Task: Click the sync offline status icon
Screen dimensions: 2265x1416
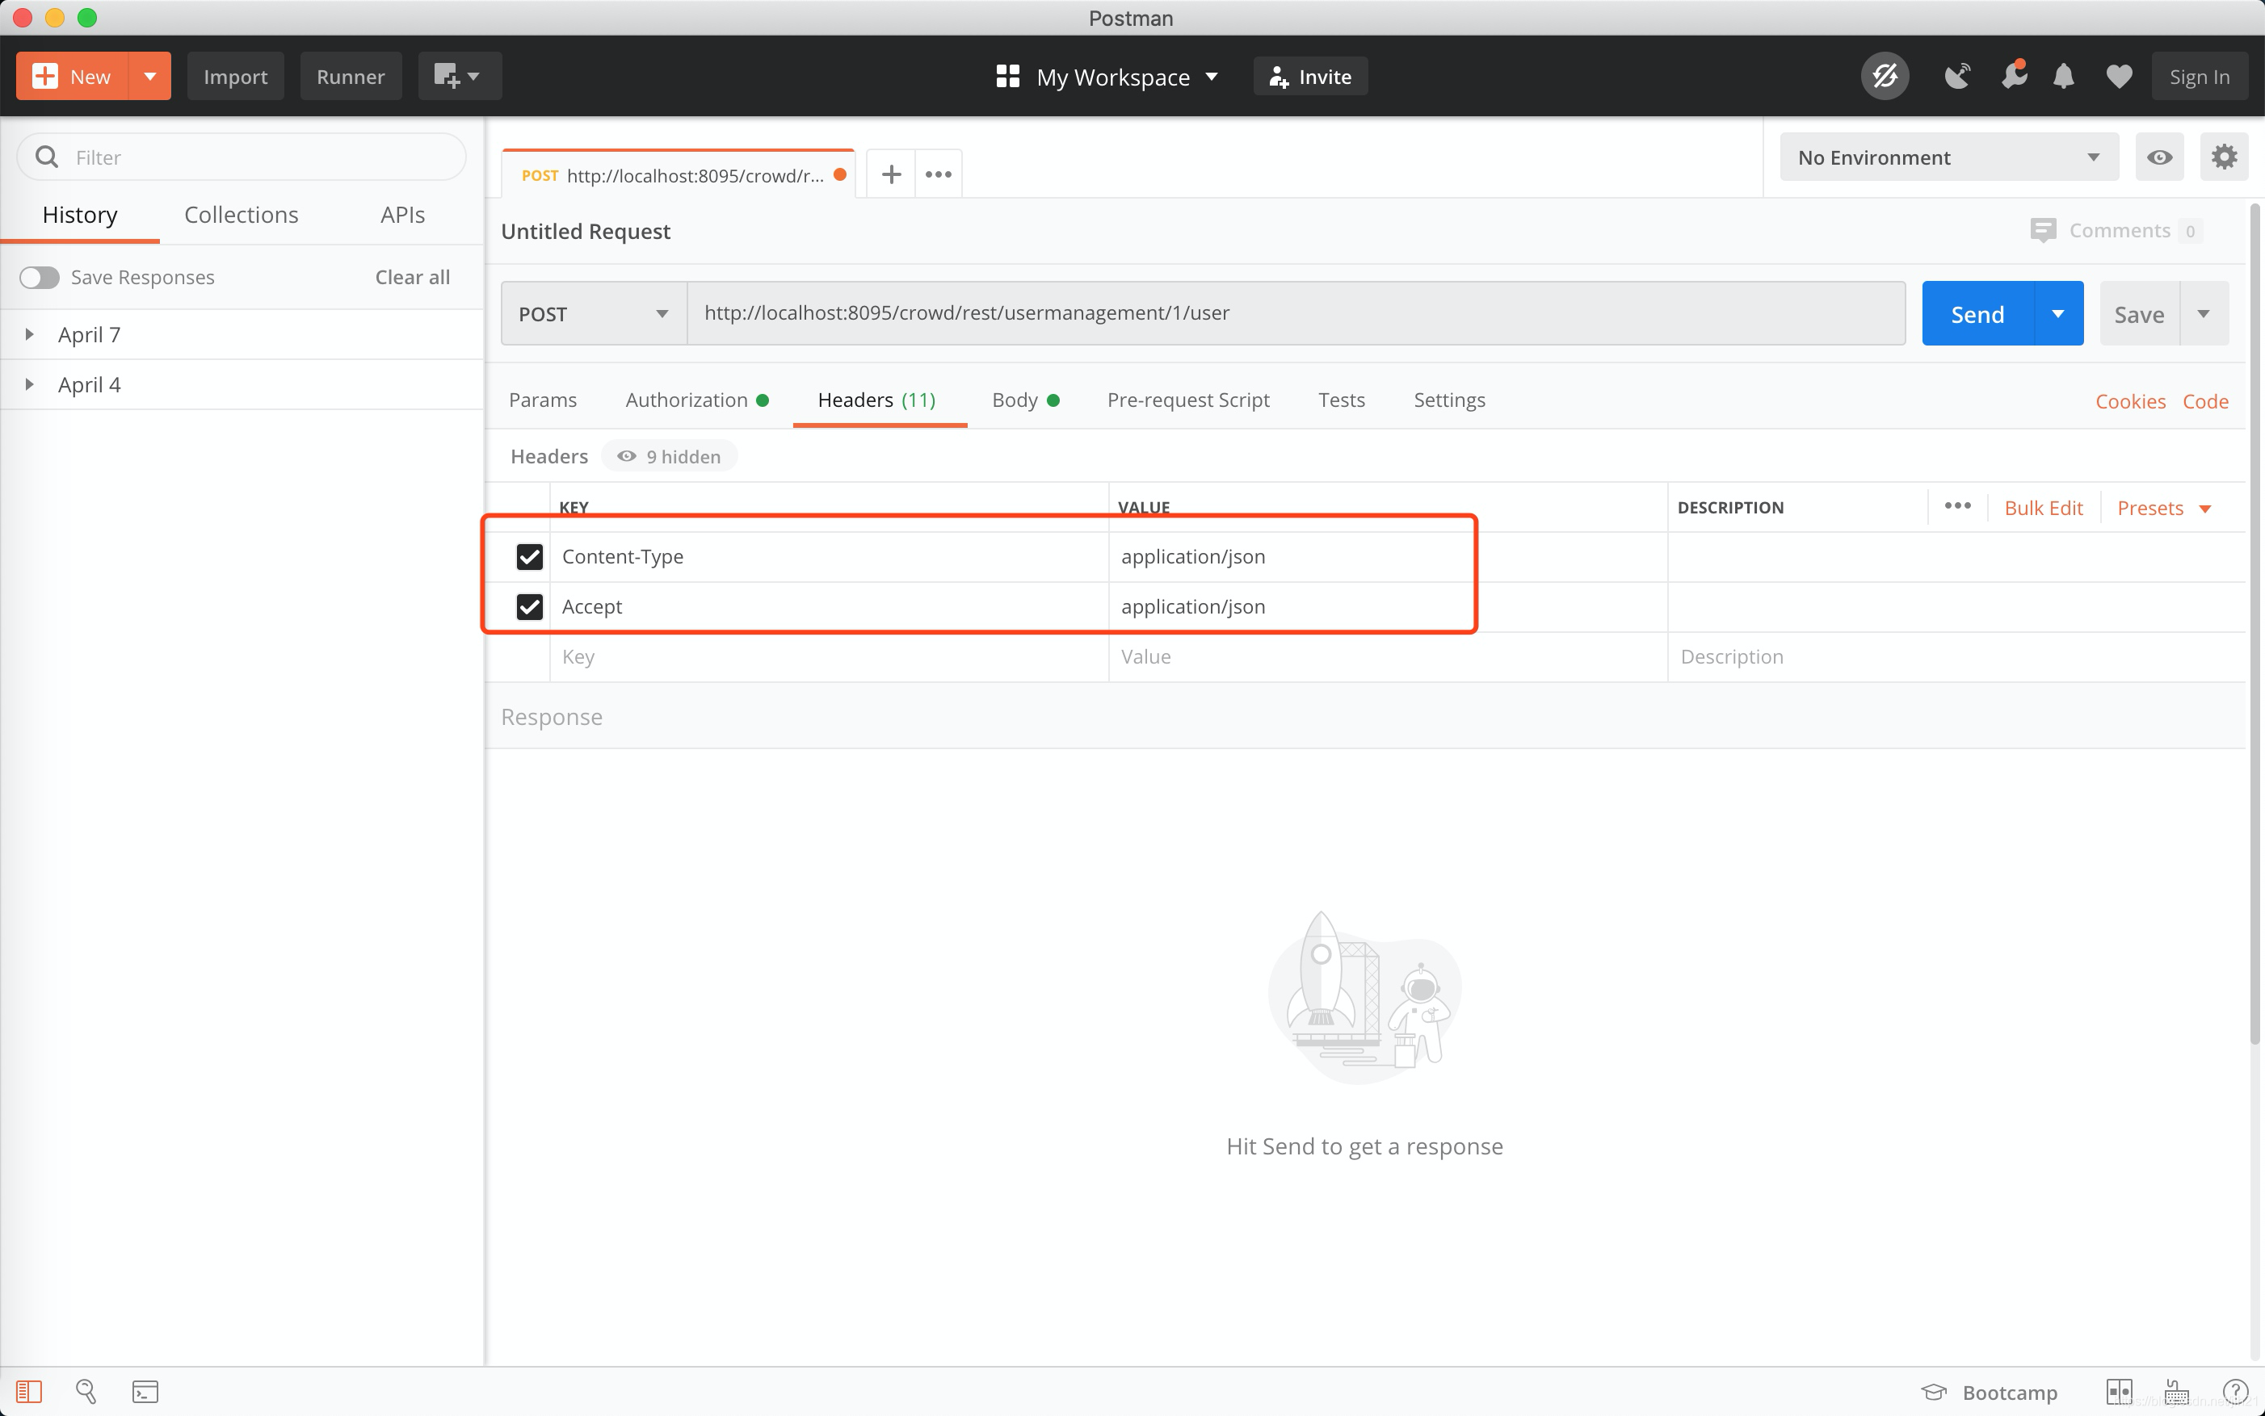Action: (1885, 76)
